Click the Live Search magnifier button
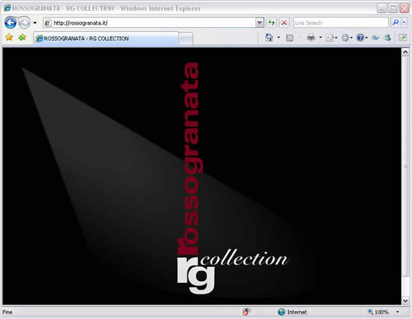This screenshot has height=319, width=412. [x=395, y=22]
